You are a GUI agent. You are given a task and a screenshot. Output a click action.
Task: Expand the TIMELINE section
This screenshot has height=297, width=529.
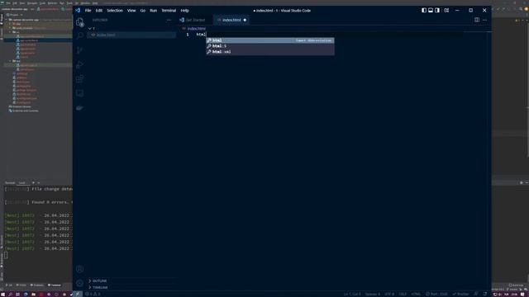(x=131, y=287)
